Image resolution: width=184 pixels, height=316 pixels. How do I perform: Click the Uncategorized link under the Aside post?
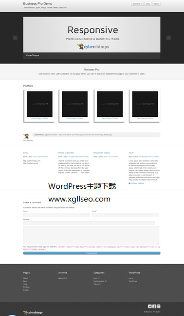click(144, 157)
